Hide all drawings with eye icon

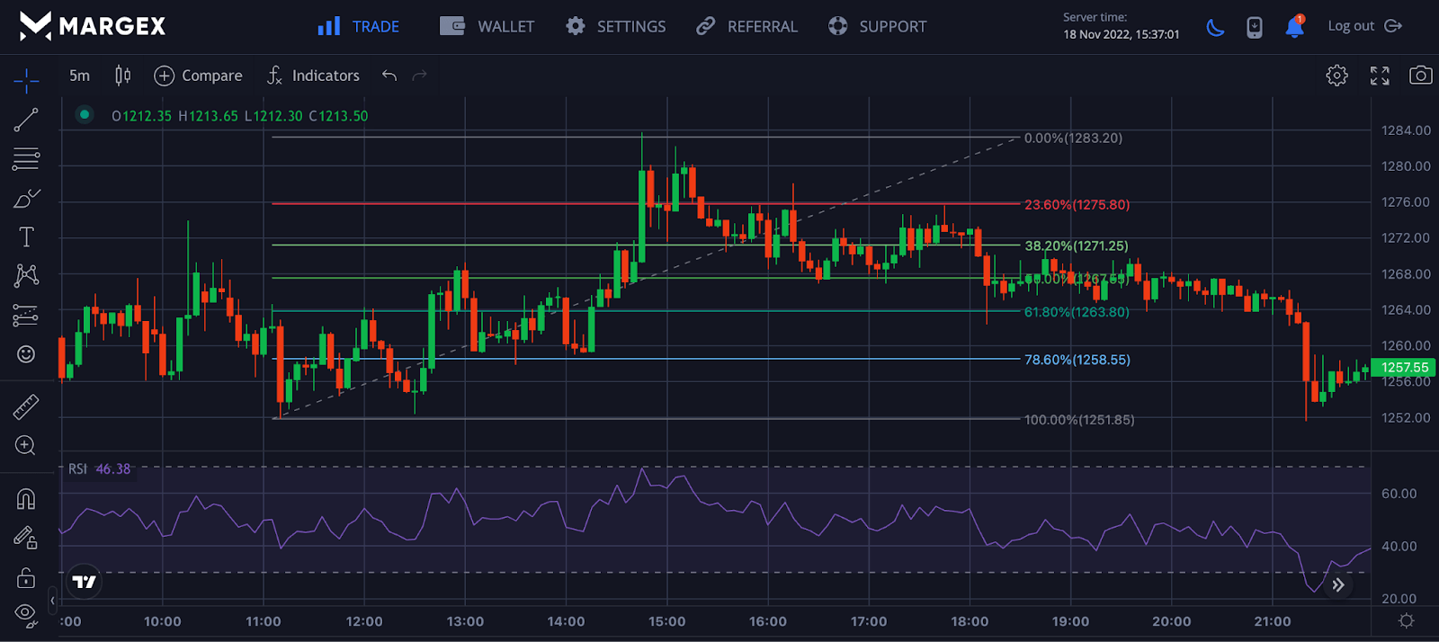pos(26,614)
